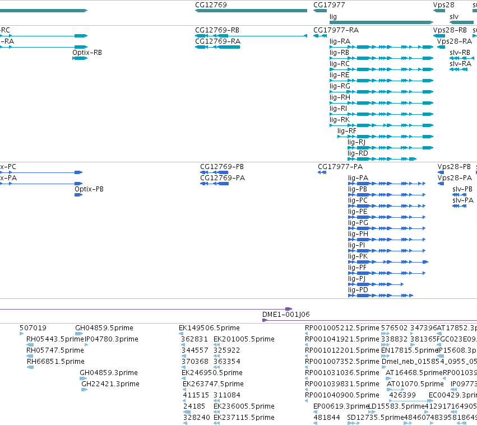Select the slv gene label
Viewport: 477px width, 426px height.
click(x=454, y=17)
